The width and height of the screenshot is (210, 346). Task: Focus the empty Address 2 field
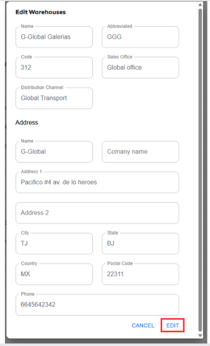point(97,213)
